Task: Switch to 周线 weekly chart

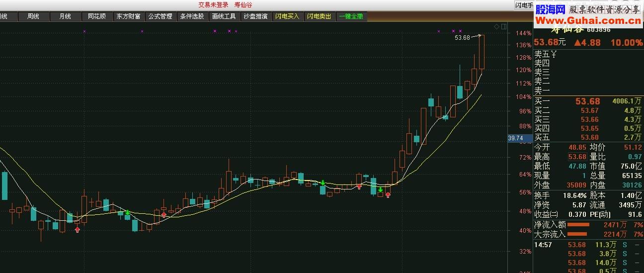Action: [x=33, y=16]
